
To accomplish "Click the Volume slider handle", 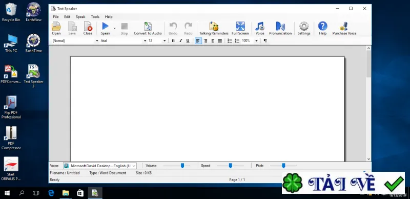I will click(x=182, y=166).
